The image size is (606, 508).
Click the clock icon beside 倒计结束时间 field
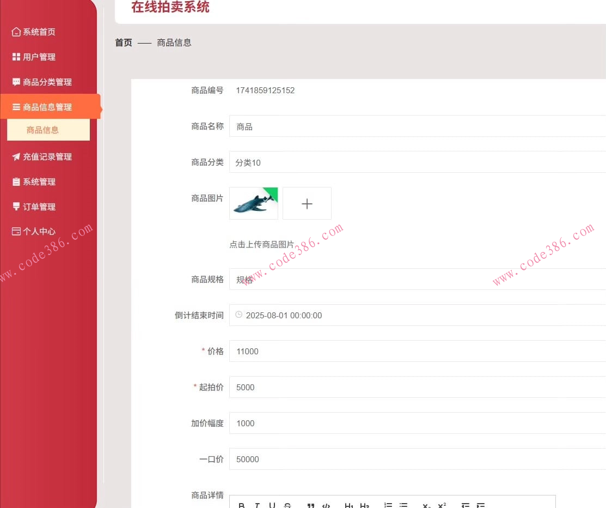tap(238, 315)
